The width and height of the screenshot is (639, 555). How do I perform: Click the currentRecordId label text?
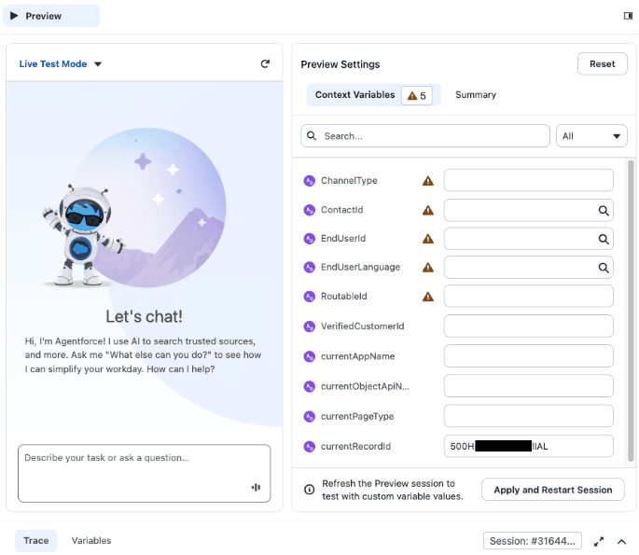point(355,447)
